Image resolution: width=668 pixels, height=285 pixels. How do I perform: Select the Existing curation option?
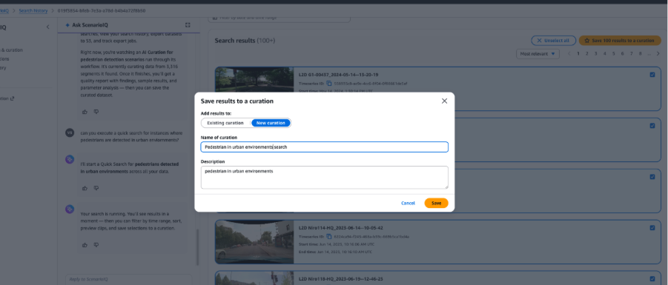225,123
